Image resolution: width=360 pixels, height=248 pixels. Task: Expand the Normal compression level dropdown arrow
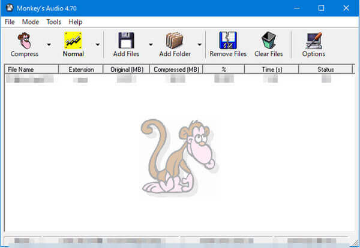[x=98, y=44]
